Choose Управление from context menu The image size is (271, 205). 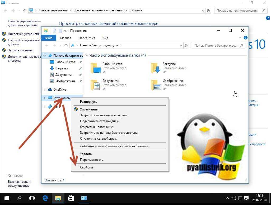pos(89,109)
